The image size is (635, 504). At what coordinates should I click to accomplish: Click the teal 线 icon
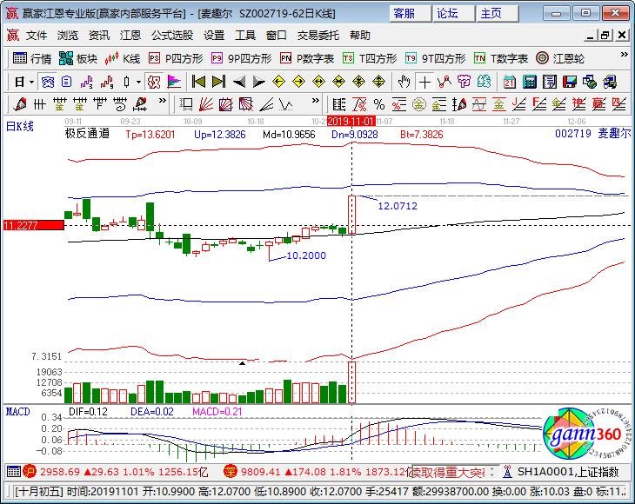click(484, 82)
